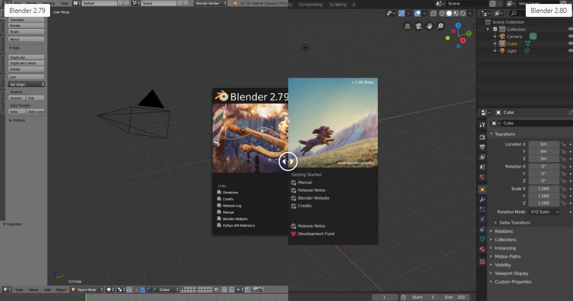Uncheck the Collection checkbox in outliner

coord(495,29)
